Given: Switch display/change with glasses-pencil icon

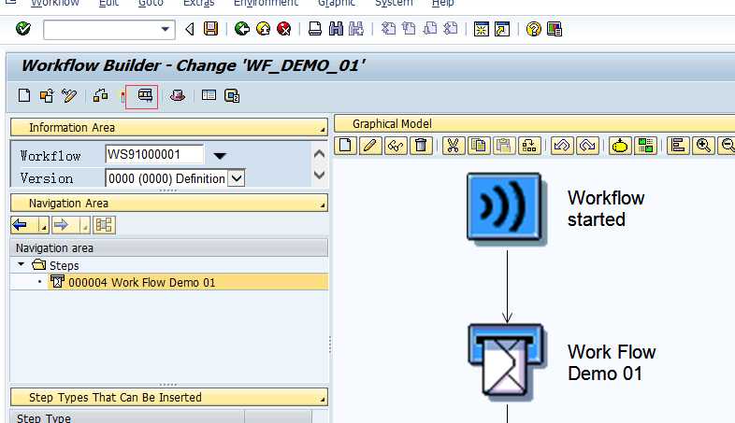Looking at the screenshot, I should (x=69, y=96).
